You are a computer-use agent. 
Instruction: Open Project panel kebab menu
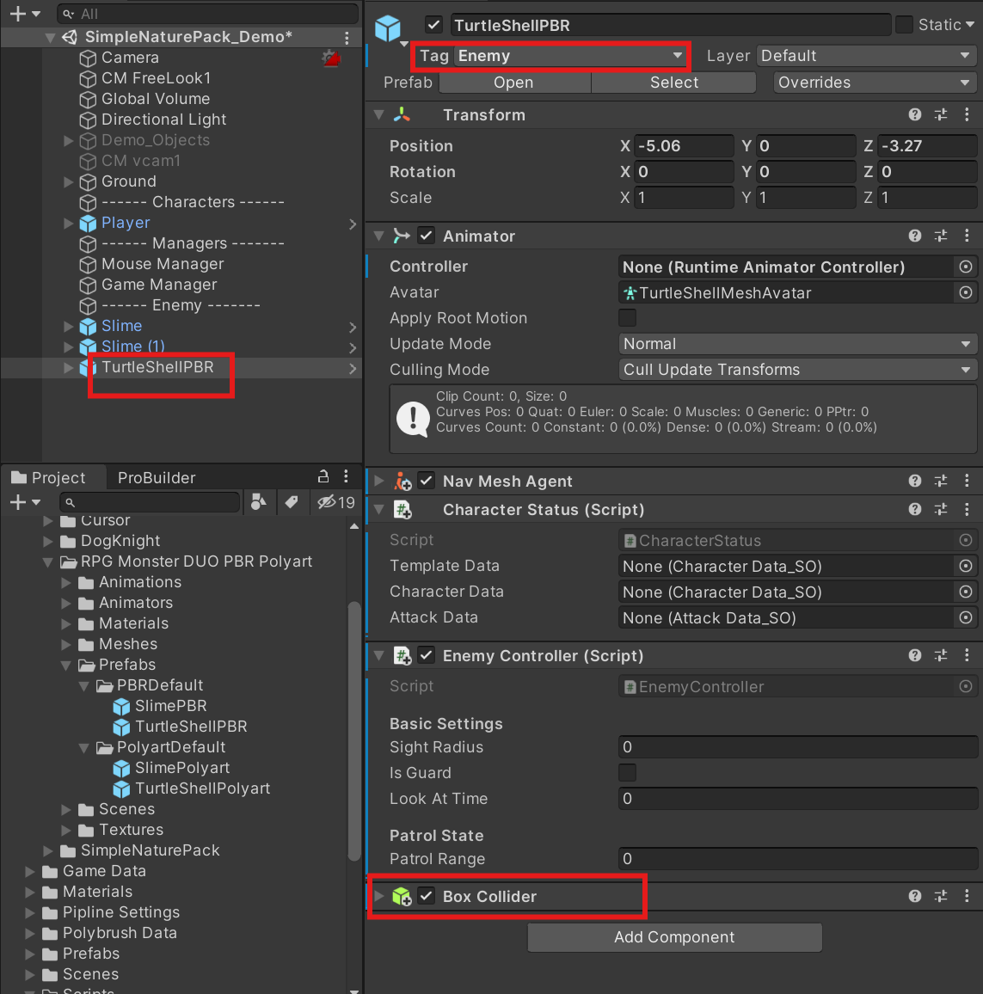346,476
